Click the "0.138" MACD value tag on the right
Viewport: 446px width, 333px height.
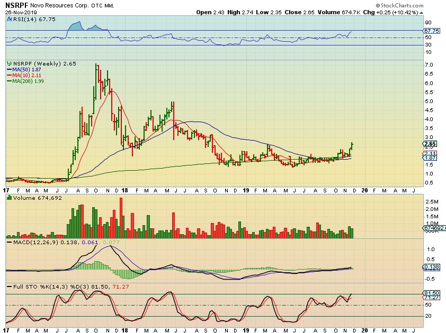coord(432,267)
